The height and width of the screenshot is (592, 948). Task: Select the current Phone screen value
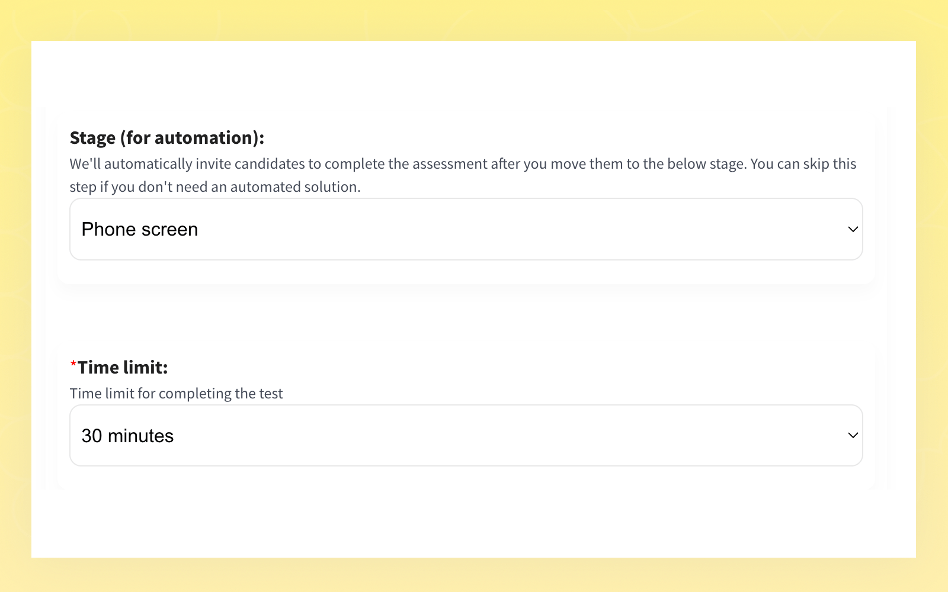140,229
